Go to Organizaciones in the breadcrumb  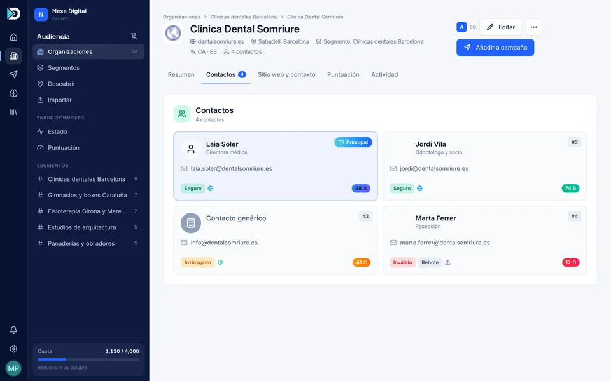[181, 17]
